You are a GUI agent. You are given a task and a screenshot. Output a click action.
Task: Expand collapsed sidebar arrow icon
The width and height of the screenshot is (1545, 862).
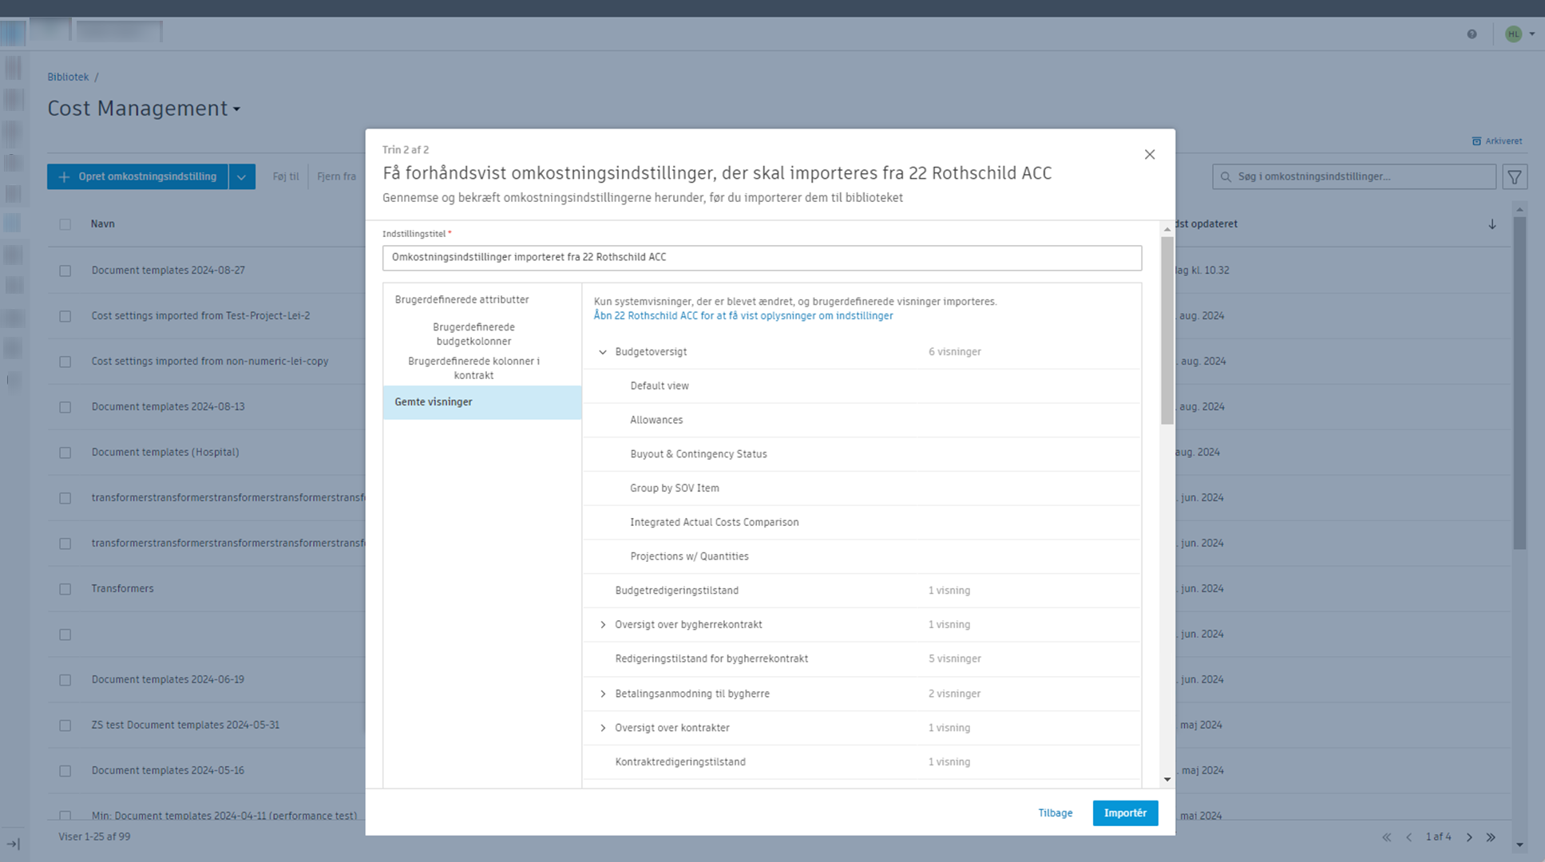[14, 844]
